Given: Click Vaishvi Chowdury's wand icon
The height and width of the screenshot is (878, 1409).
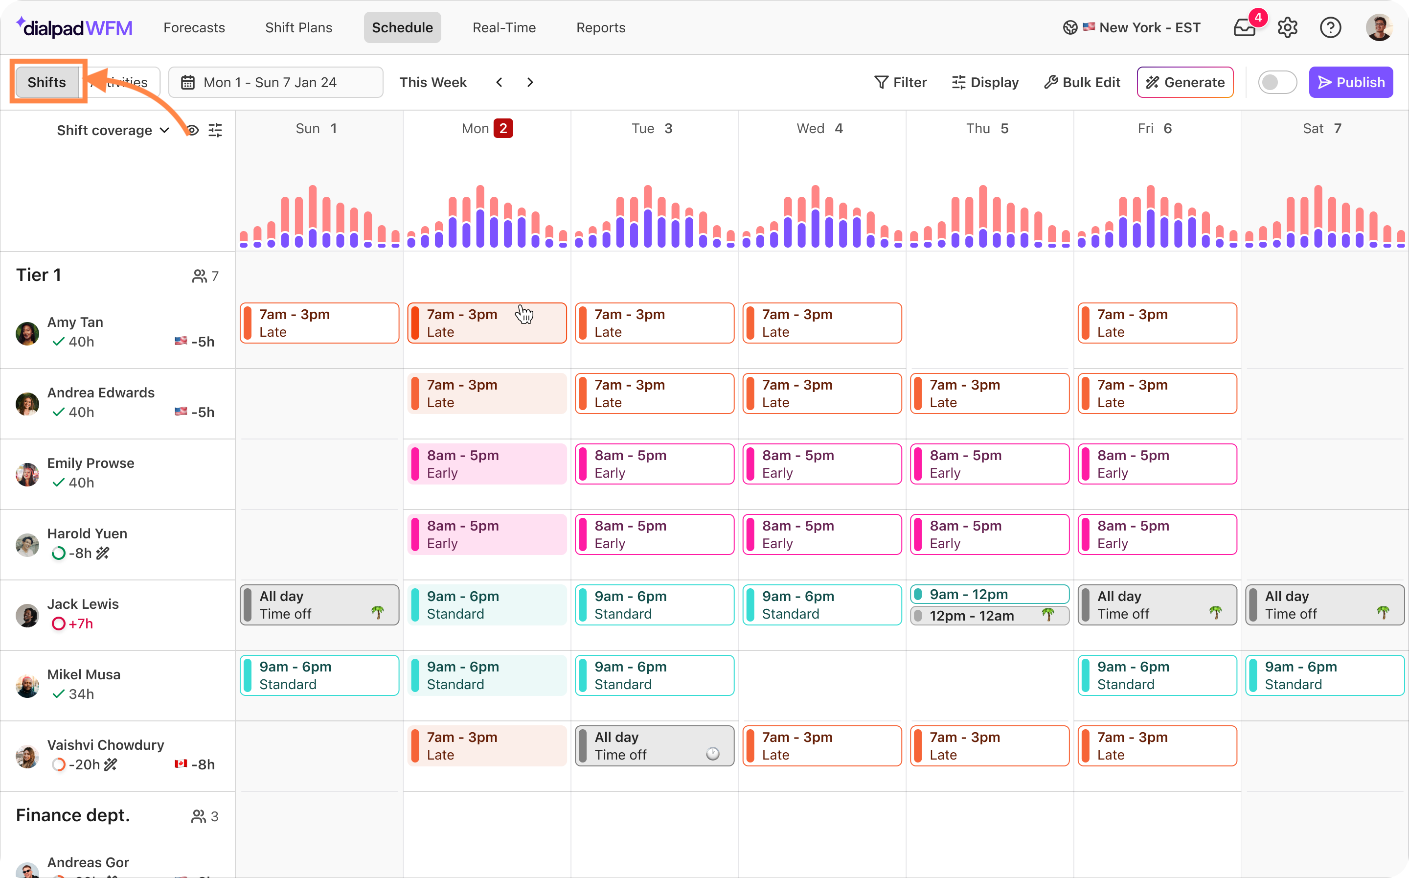Looking at the screenshot, I should pyautogui.click(x=110, y=764).
